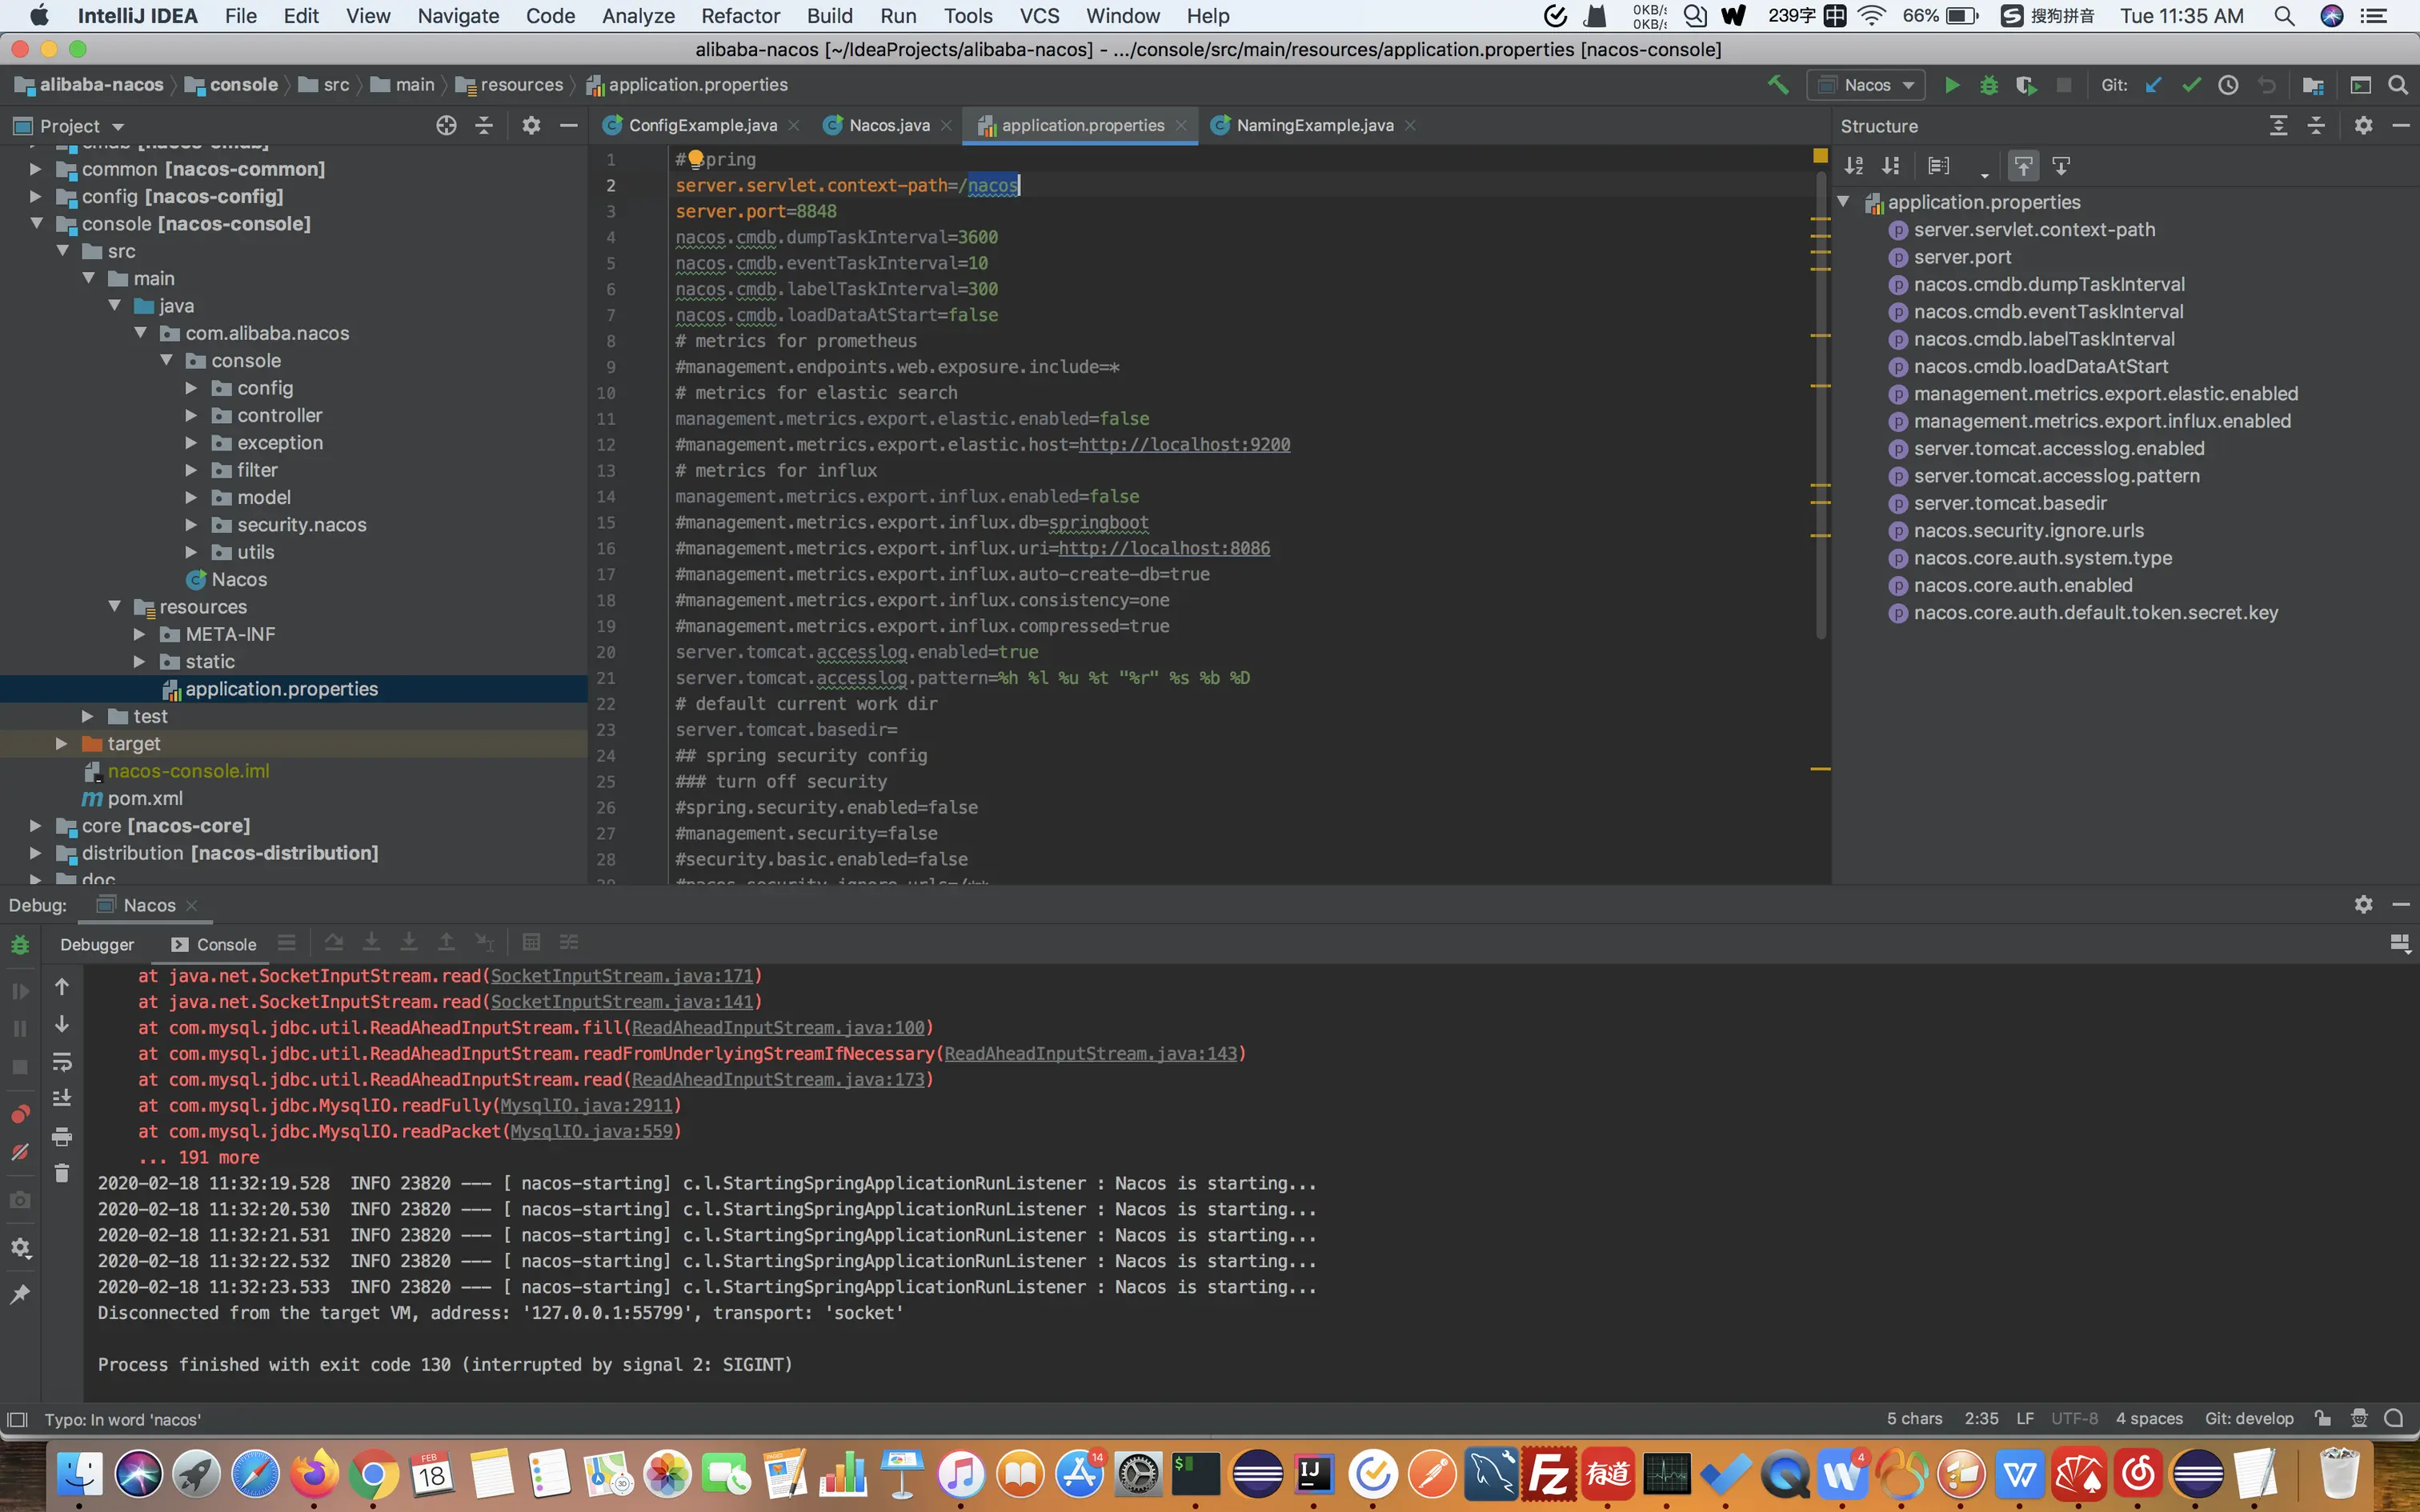Click the resources breadcrumb in navigation bar
The width and height of the screenshot is (2420, 1512).
tap(508, 85)
